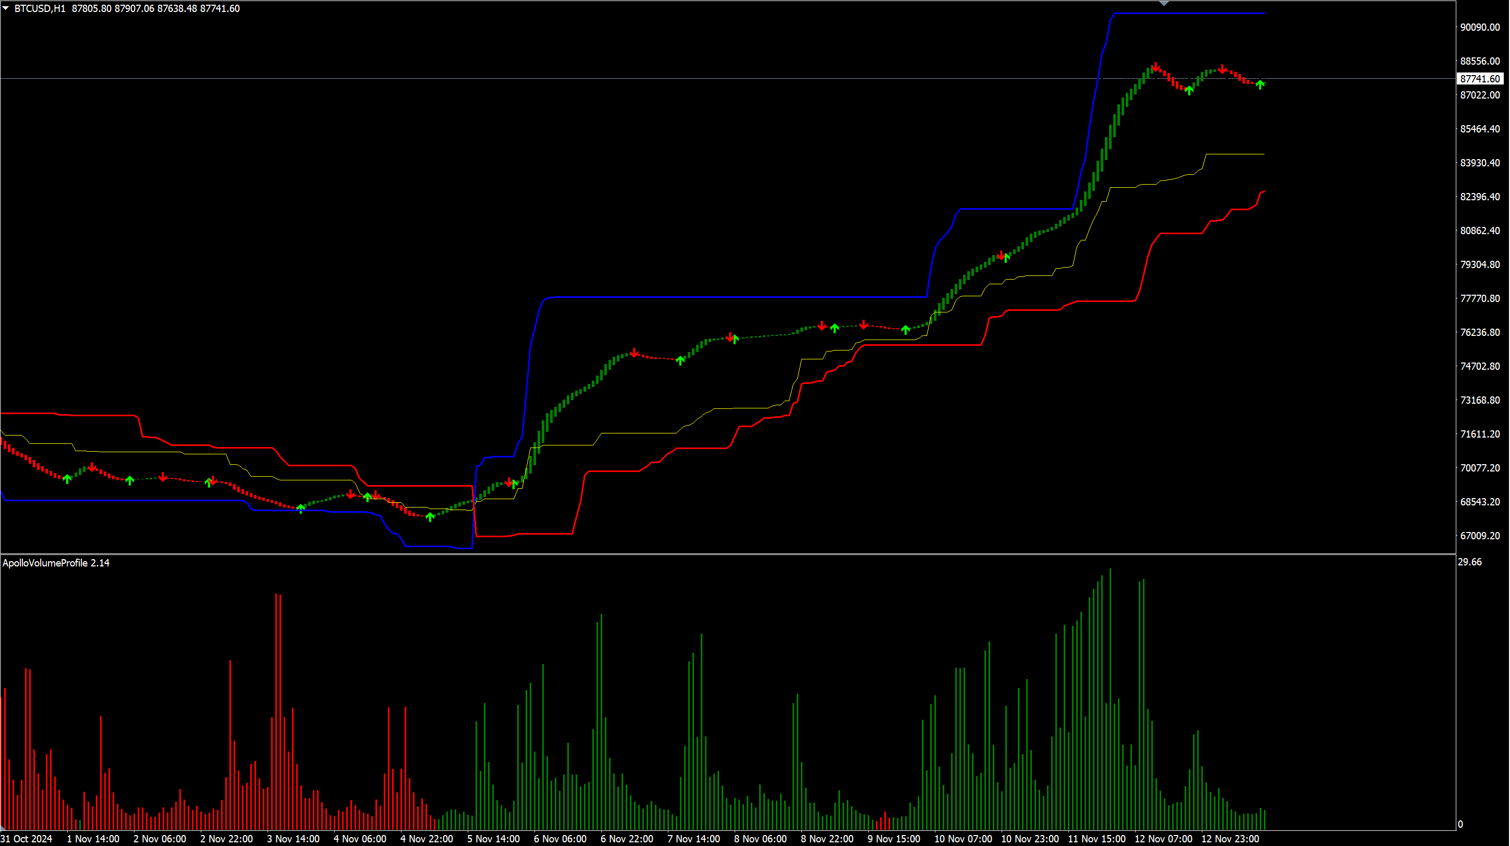Click the 4 Nov 22:00 time label

click(427, 839)
